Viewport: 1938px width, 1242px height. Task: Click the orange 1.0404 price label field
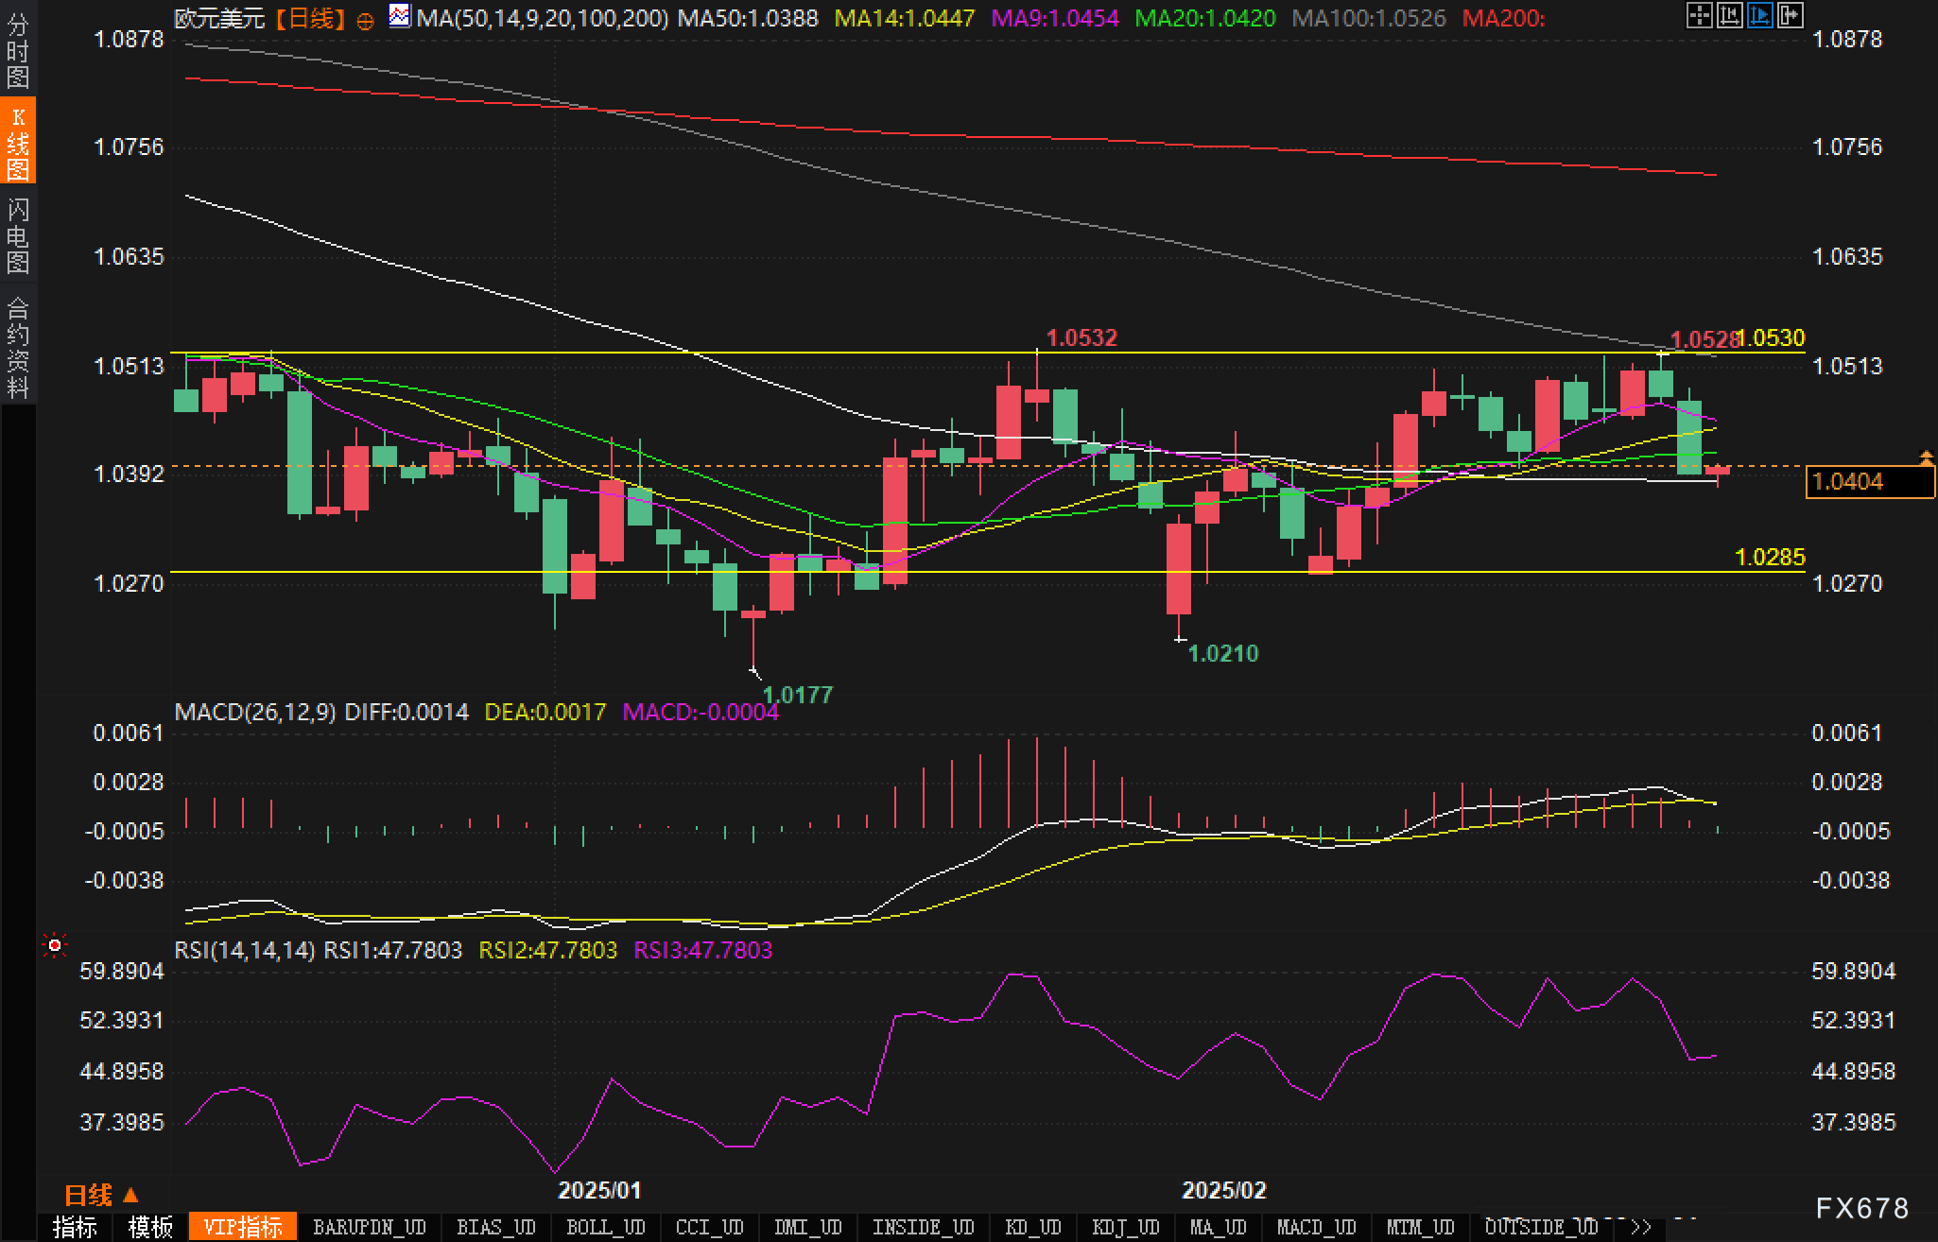(x=1868, y=482)
